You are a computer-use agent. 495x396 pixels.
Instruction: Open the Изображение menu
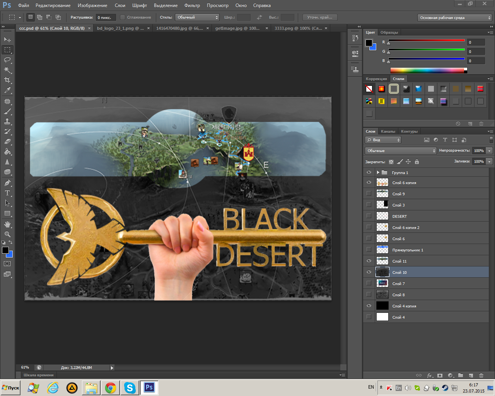92,5
